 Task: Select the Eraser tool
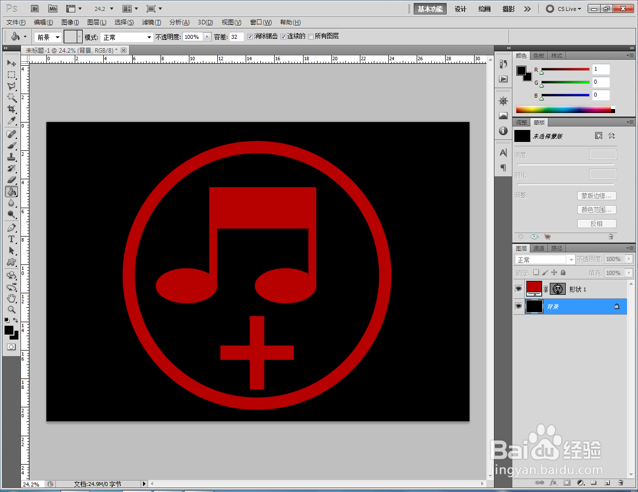pyautogui.click(x=11, y=180)
